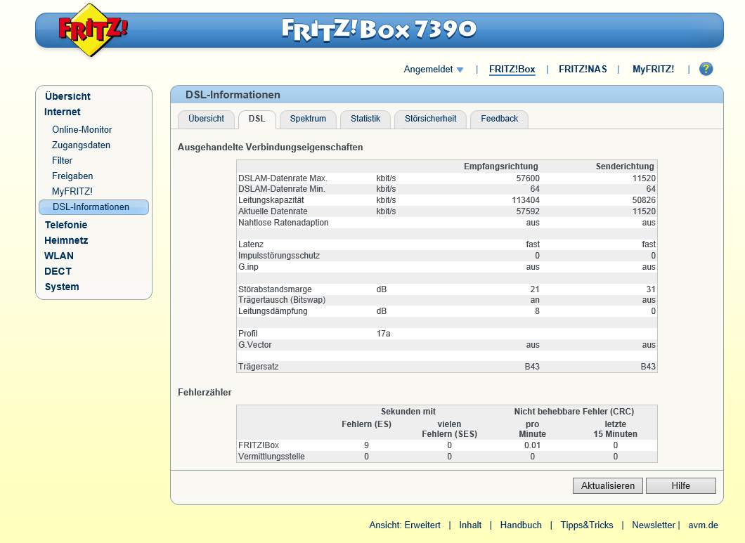Click the DSLAM-Datenrate Max. row label
The width and height of the screenshot is (745, 543).
pos(283,178)
